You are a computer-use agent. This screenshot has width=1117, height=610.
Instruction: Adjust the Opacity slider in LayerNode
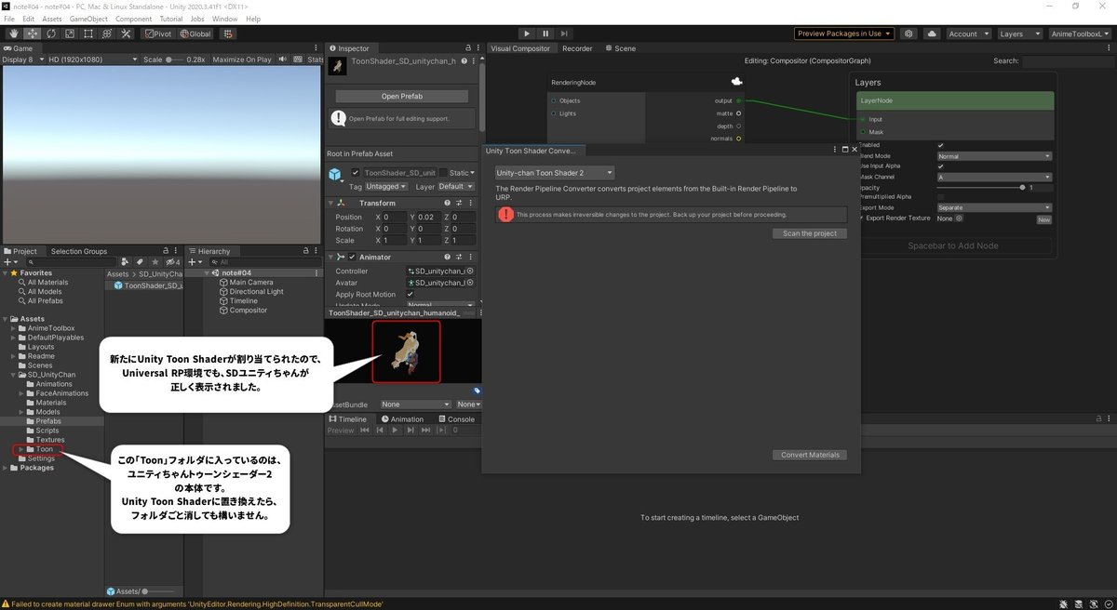[980, 187]
